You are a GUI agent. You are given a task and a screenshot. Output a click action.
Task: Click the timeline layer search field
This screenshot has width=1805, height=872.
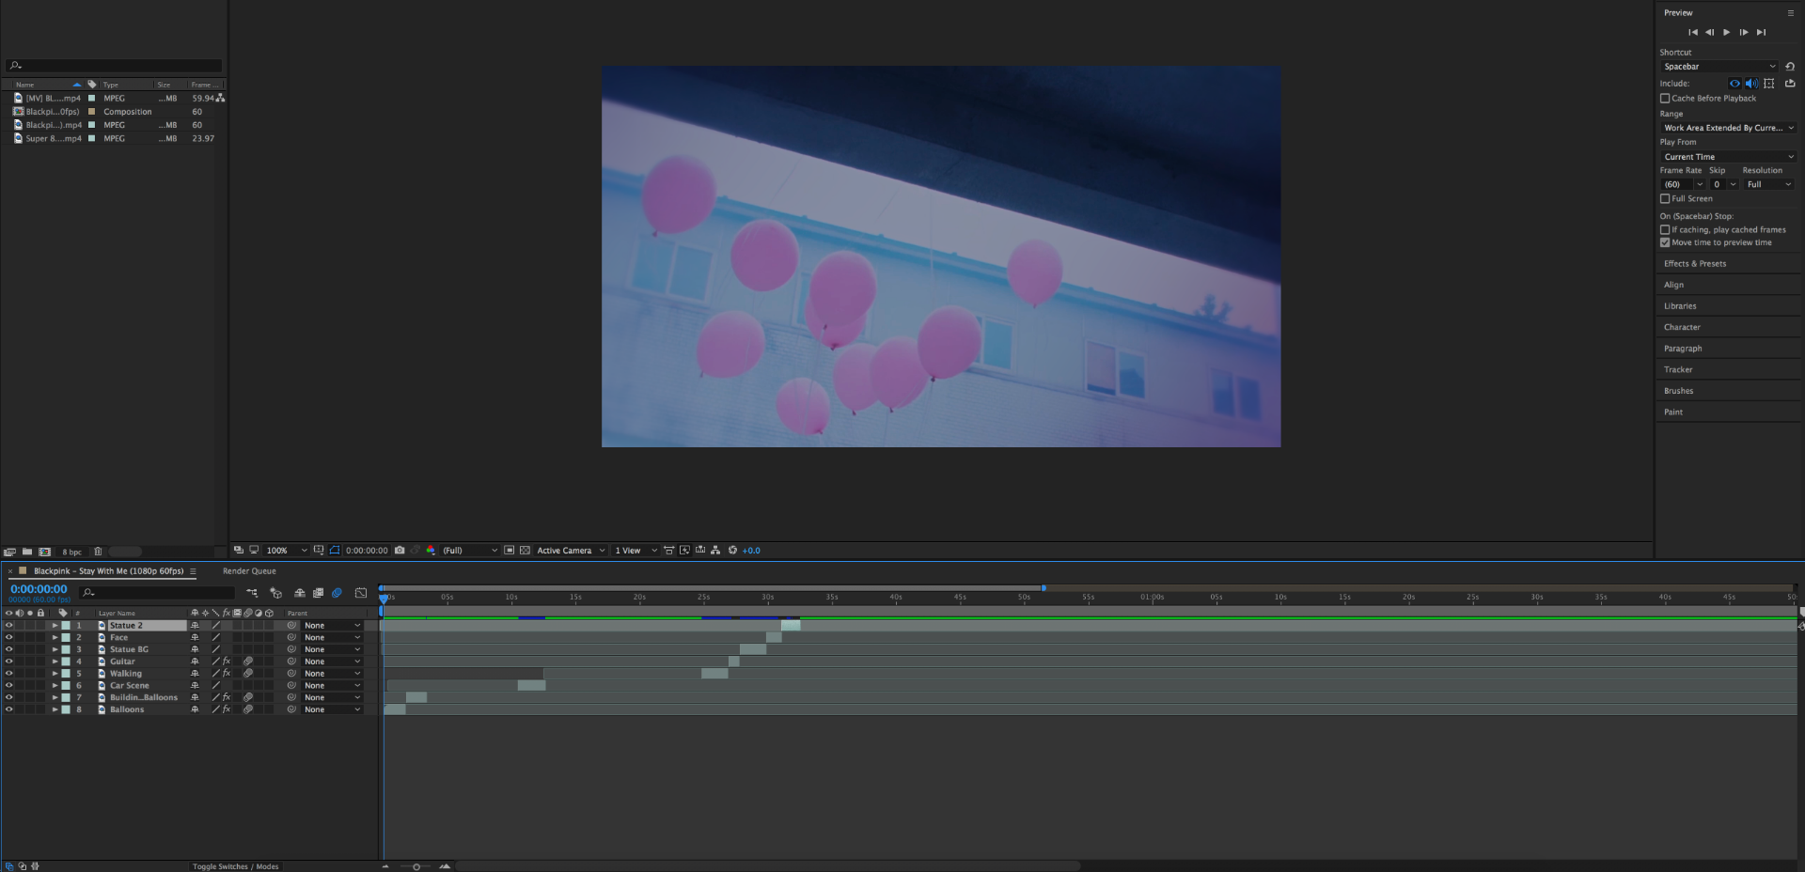tap(157, 592)
